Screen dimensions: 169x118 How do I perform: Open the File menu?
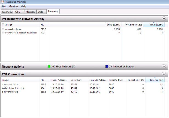click(4, 6)
